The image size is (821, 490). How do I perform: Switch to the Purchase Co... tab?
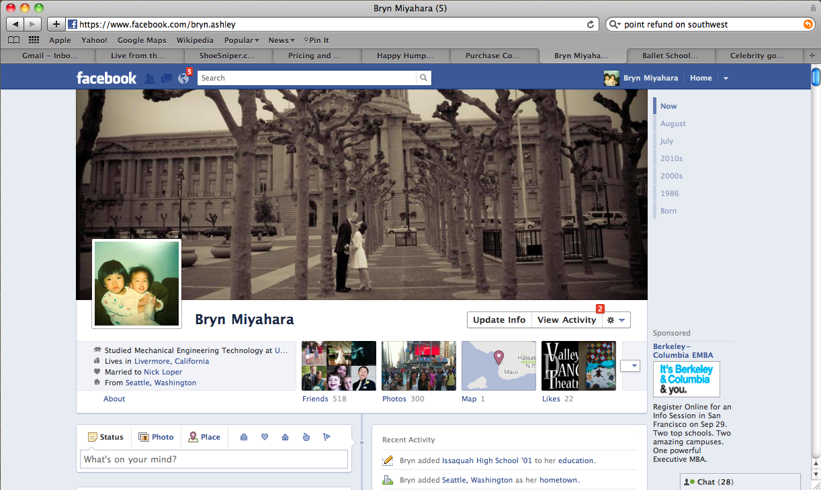[x=492, y=56]
